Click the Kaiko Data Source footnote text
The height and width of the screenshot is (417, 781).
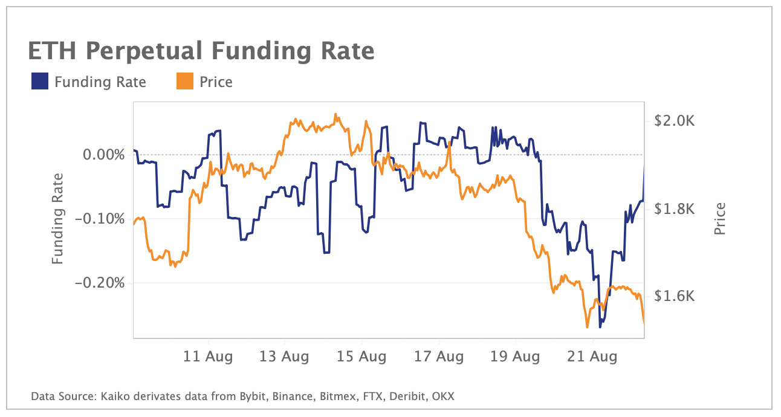242,396
